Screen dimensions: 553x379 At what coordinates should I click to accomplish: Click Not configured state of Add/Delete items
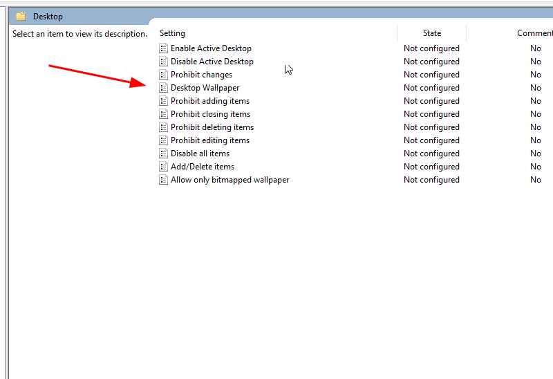pyautogui.click(x=431, y=167)
